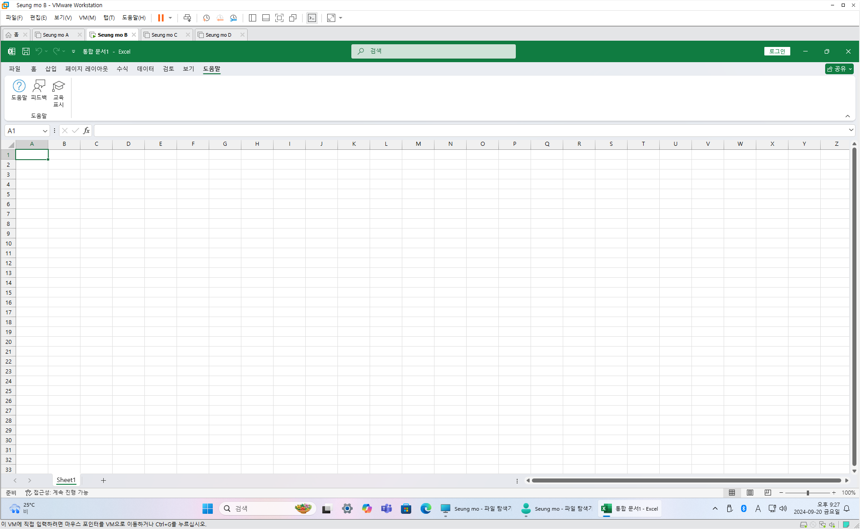Image resolution: width=860 pixels, height=529 pixels.
Task: Click VMware Pause virtual machine icon
Action: coord(160,18)
